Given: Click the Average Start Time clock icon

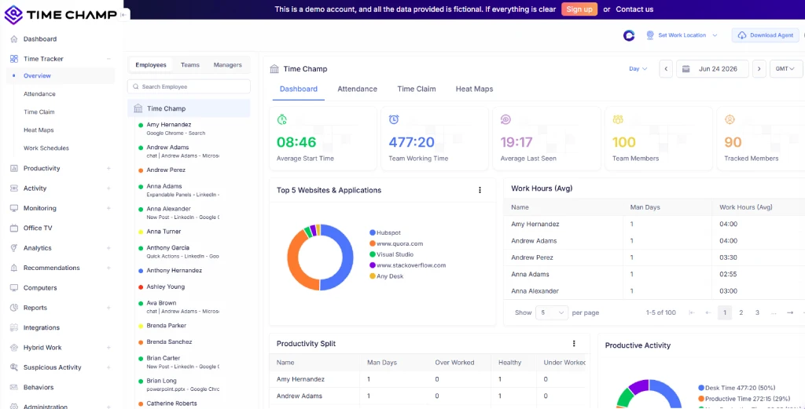Looking at the screenshot, I should click(x=282, y=119).
